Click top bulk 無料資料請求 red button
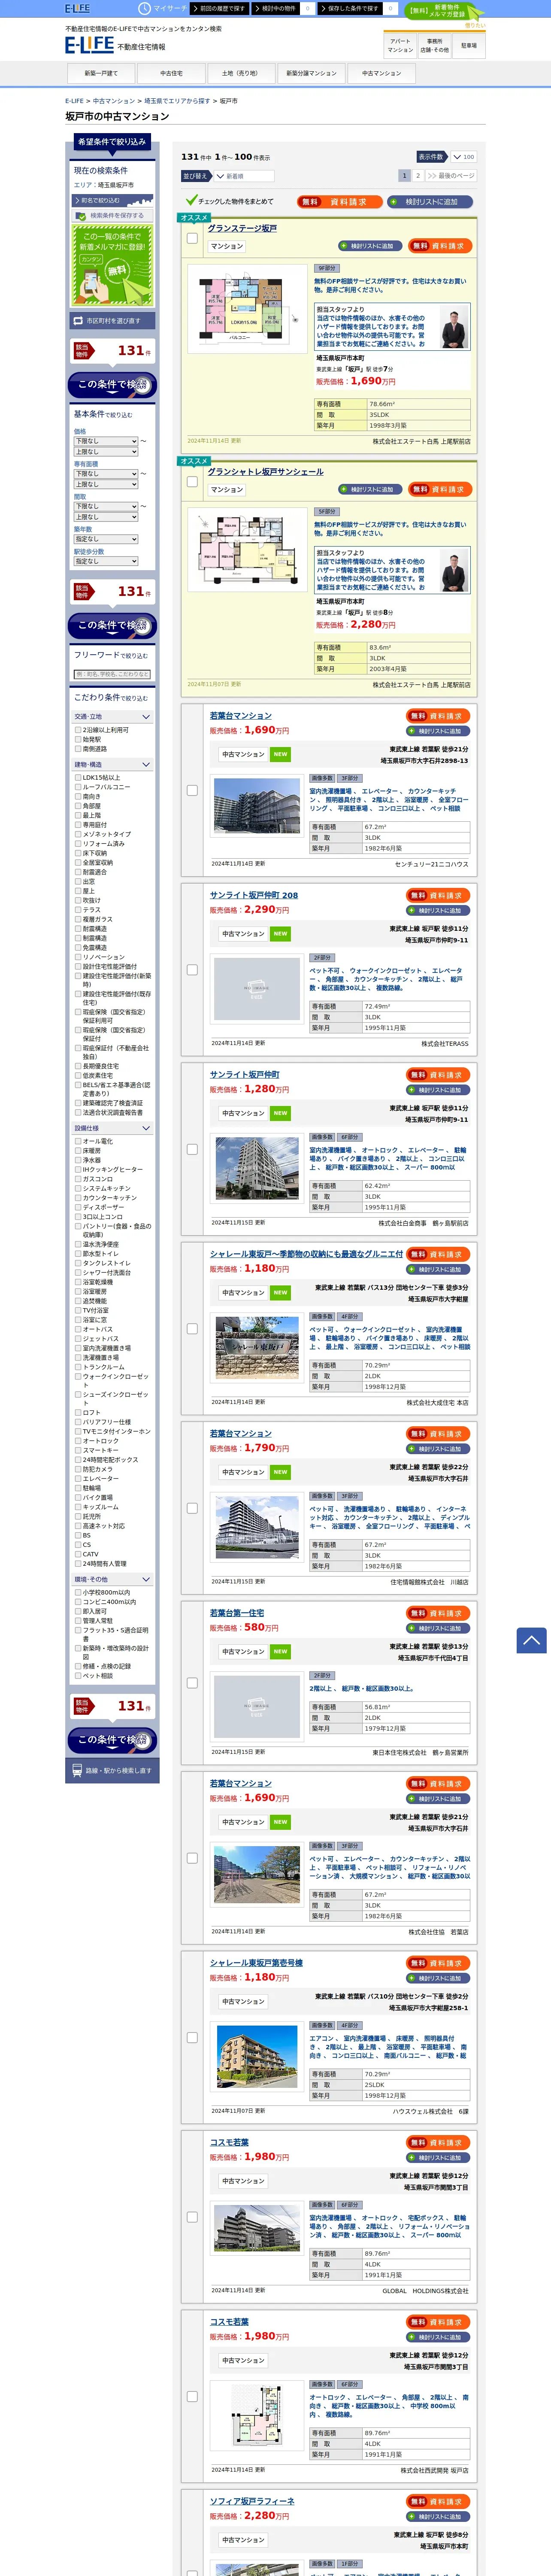The width and height of the screenshot is (551, 2576). click(339, 201)
